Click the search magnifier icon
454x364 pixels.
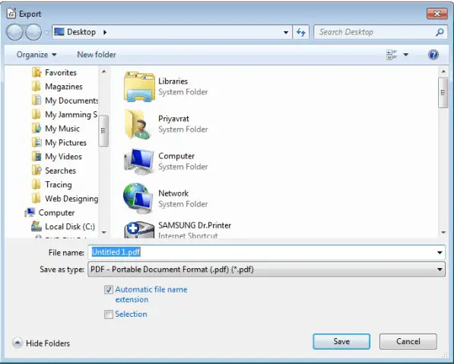coord(440,32)
